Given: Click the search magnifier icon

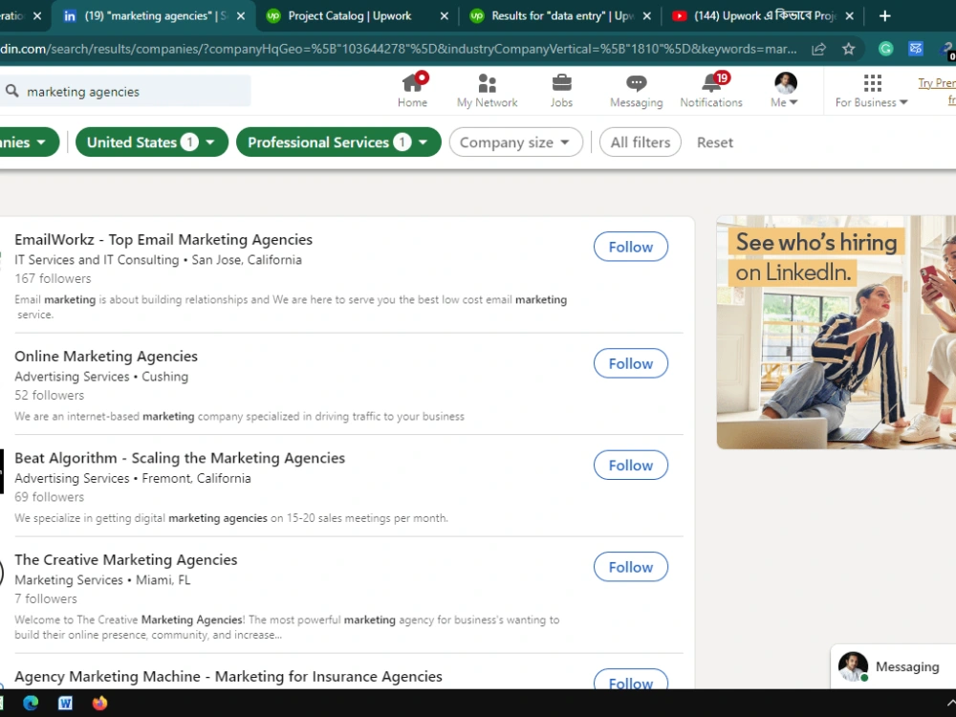Looking at the screenshot, I should (11, 91).
